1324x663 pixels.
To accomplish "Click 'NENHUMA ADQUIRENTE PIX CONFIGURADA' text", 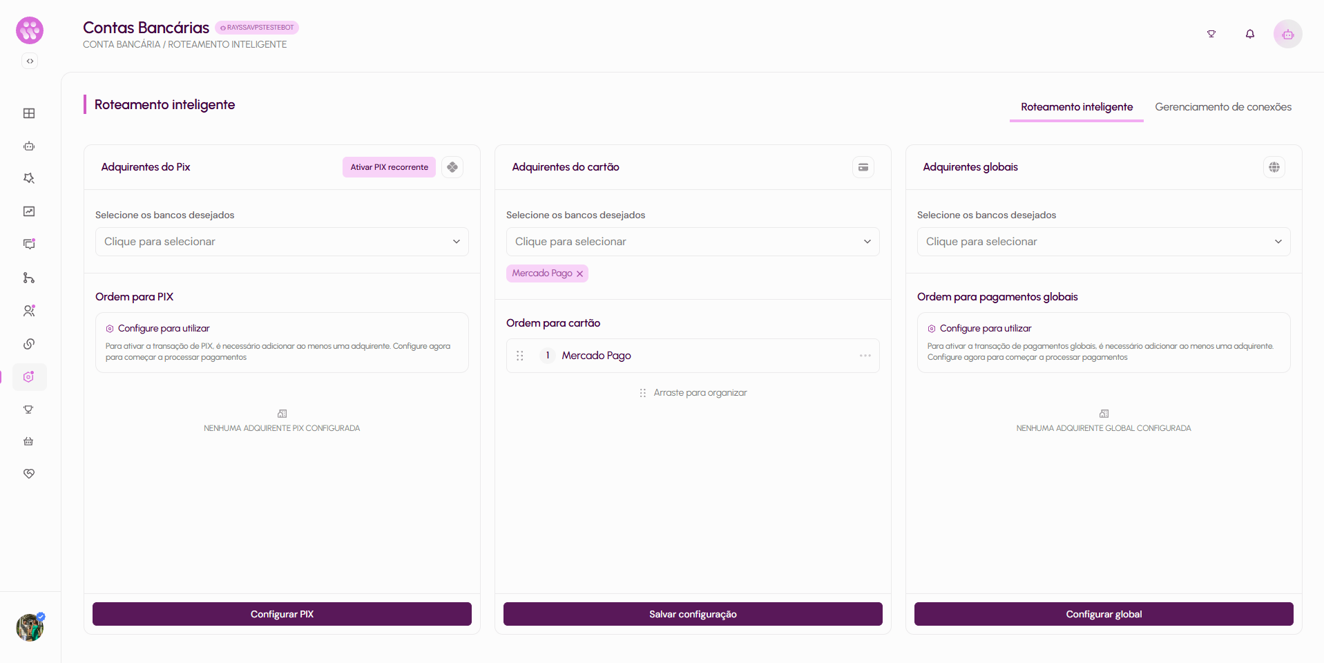I will point(282,428).
